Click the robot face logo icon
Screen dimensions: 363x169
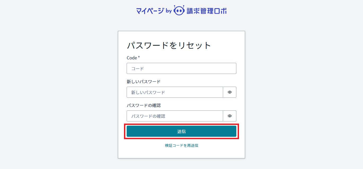click(x=179, y=11)
